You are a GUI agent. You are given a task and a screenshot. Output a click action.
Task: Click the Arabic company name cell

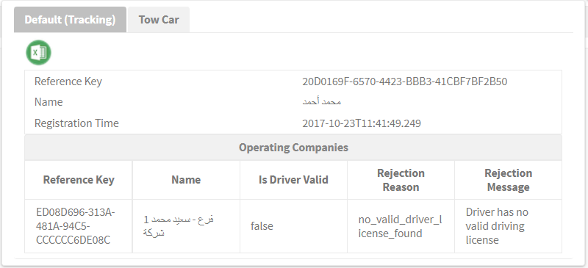pos(186,226)
